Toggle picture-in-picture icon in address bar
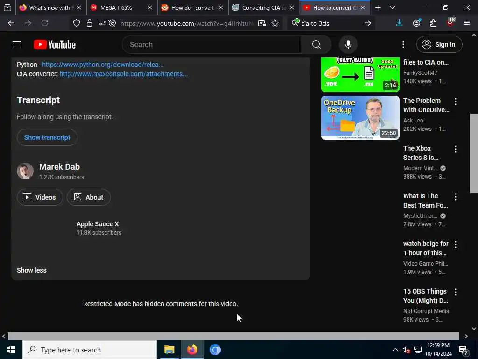 point(261,23)
